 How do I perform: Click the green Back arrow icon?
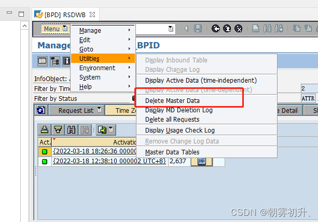click(x=216, y=29)
